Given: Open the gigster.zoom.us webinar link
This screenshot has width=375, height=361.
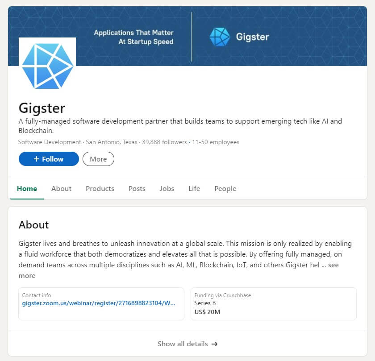Looking at the screenshot, I should [99, 303].
